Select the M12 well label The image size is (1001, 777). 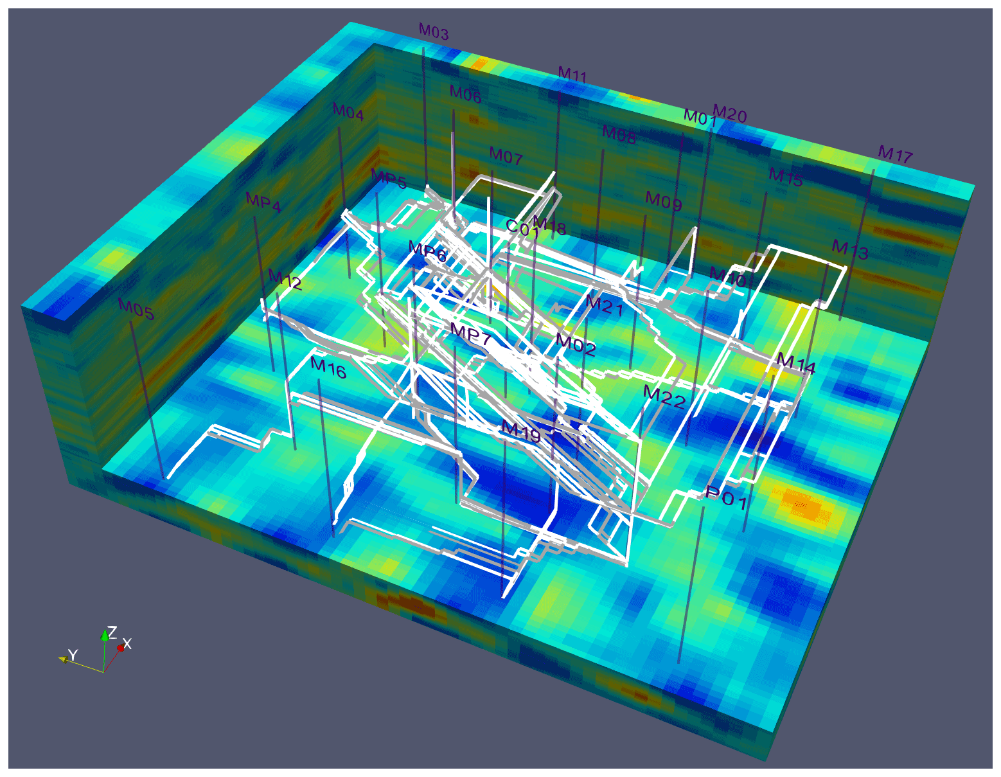coord(285,280)
